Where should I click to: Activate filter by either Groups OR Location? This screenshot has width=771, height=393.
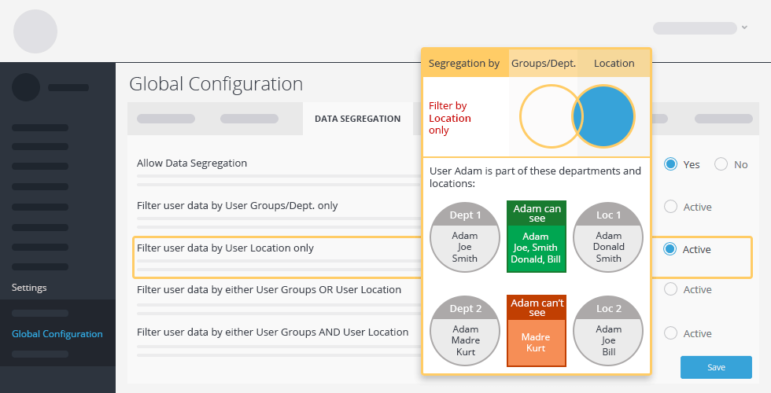coord(670,289)
